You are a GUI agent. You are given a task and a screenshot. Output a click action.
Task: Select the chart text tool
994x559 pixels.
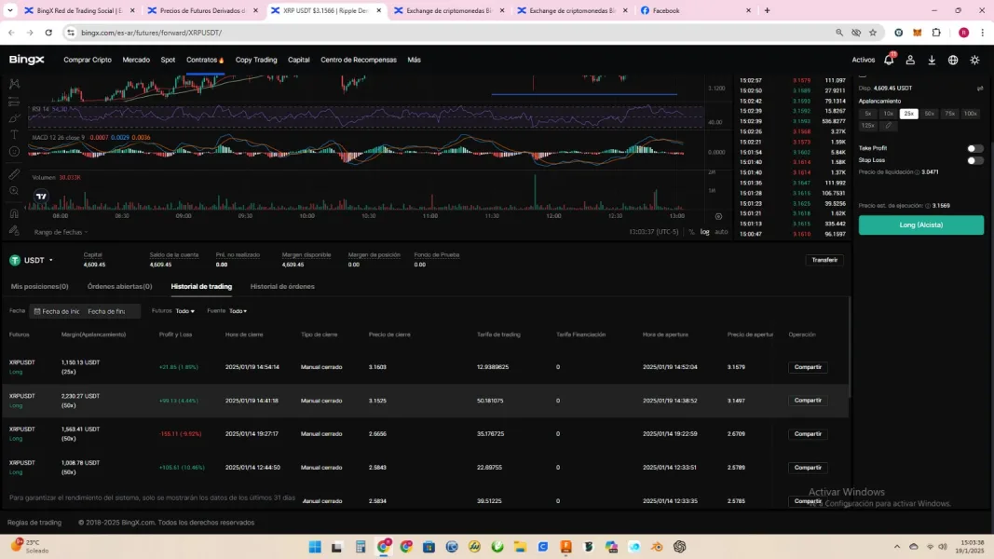pyautogui.click(x=14, y=135)
